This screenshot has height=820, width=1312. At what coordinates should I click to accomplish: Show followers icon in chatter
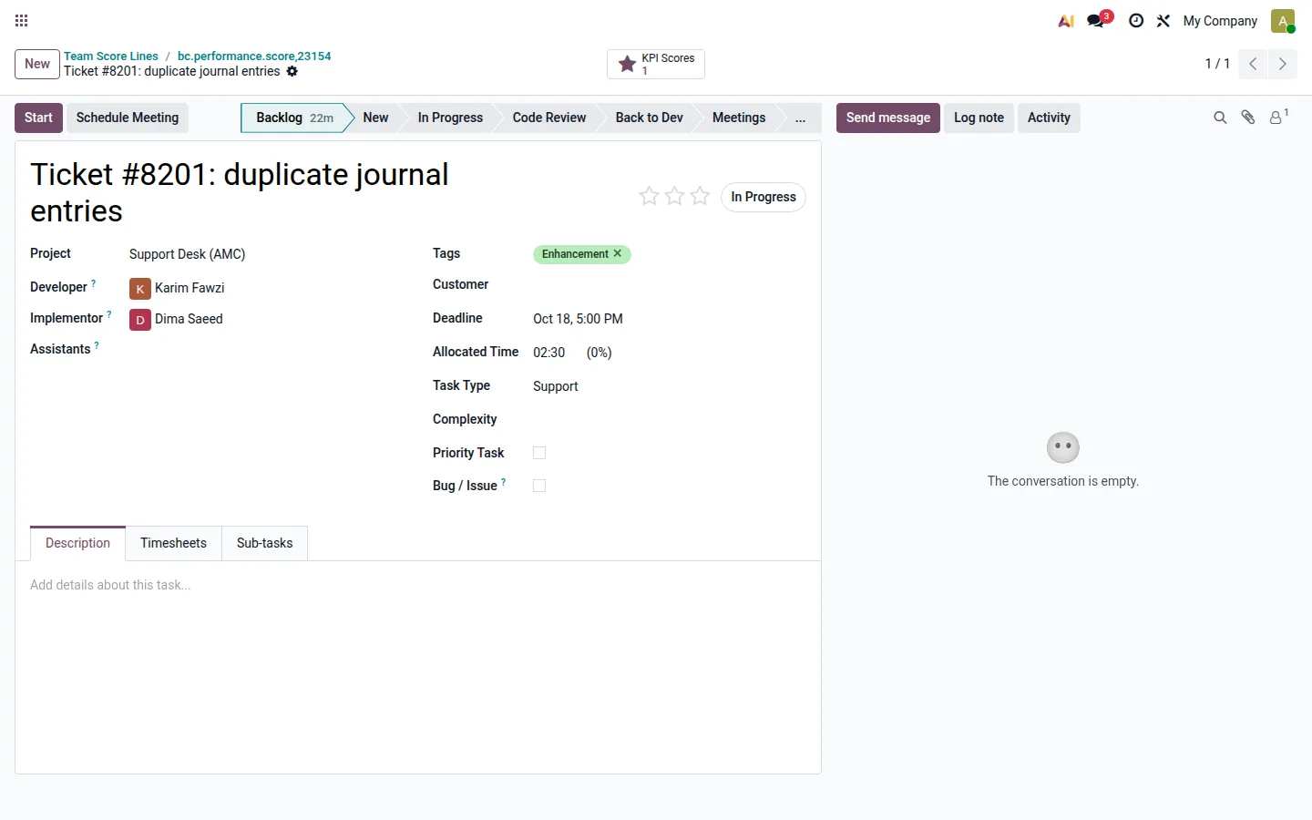(x=1278, y=117)
